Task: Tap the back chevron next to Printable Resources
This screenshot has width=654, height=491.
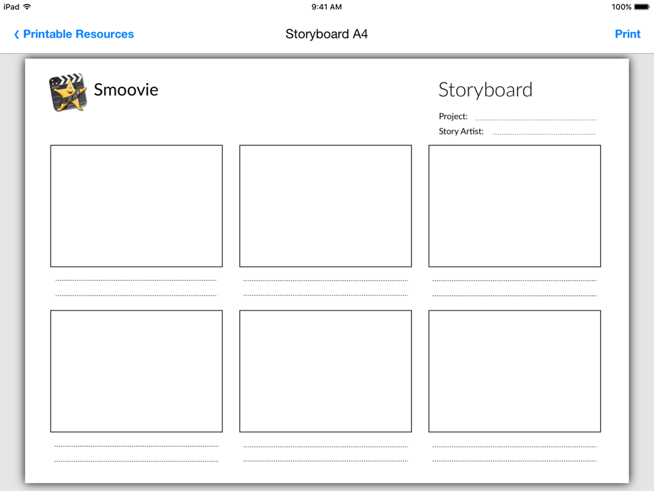Action: click(x=17, y=34)
